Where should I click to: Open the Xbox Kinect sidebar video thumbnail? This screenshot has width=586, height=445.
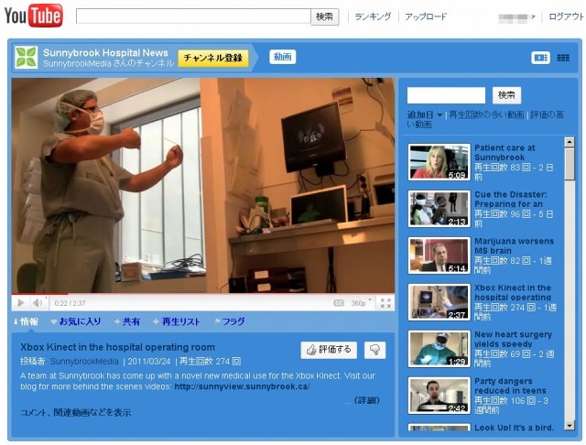[x=439, y=302]
